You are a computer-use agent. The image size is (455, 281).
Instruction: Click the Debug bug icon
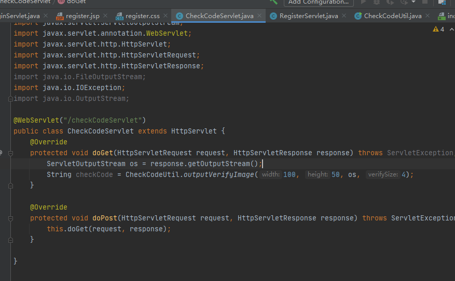pos(376,2)
